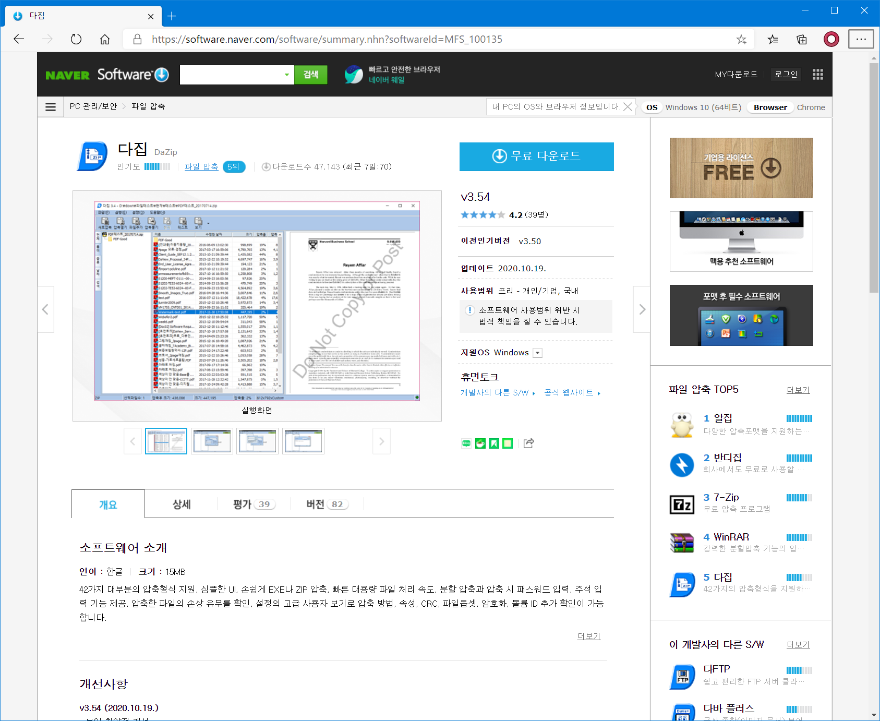Click 더보기 next to 파일 압축 TOP5
Viewport: 880px width, 721px height.
point(798,390)
